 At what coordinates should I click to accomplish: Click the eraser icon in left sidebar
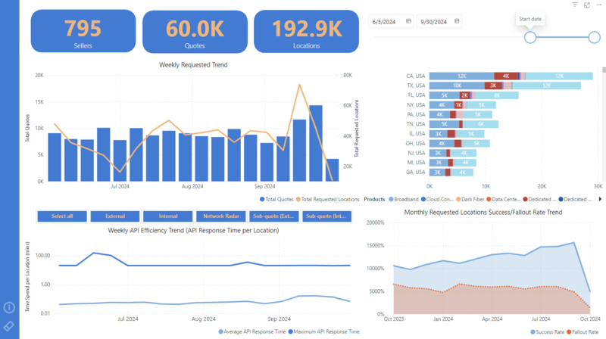pyautogui.click(x=9, y=326)
